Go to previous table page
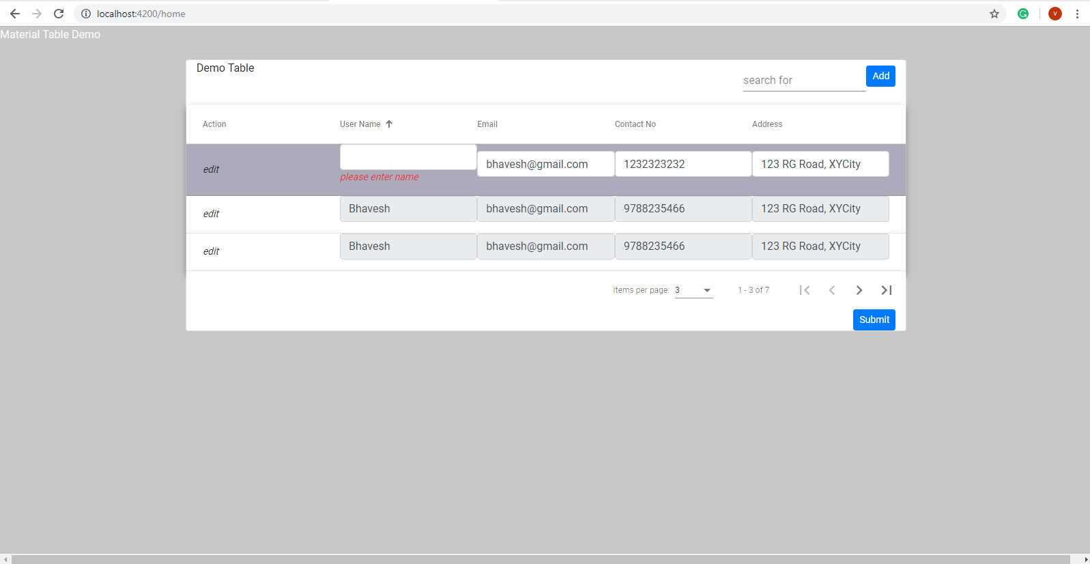This screenshot has width=1090, height=564. click(832, 290)
